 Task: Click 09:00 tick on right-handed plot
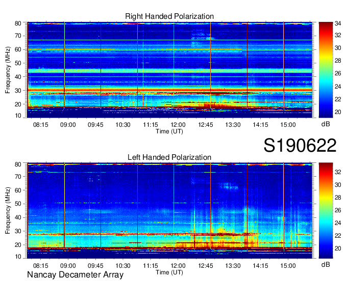[68, 125]
